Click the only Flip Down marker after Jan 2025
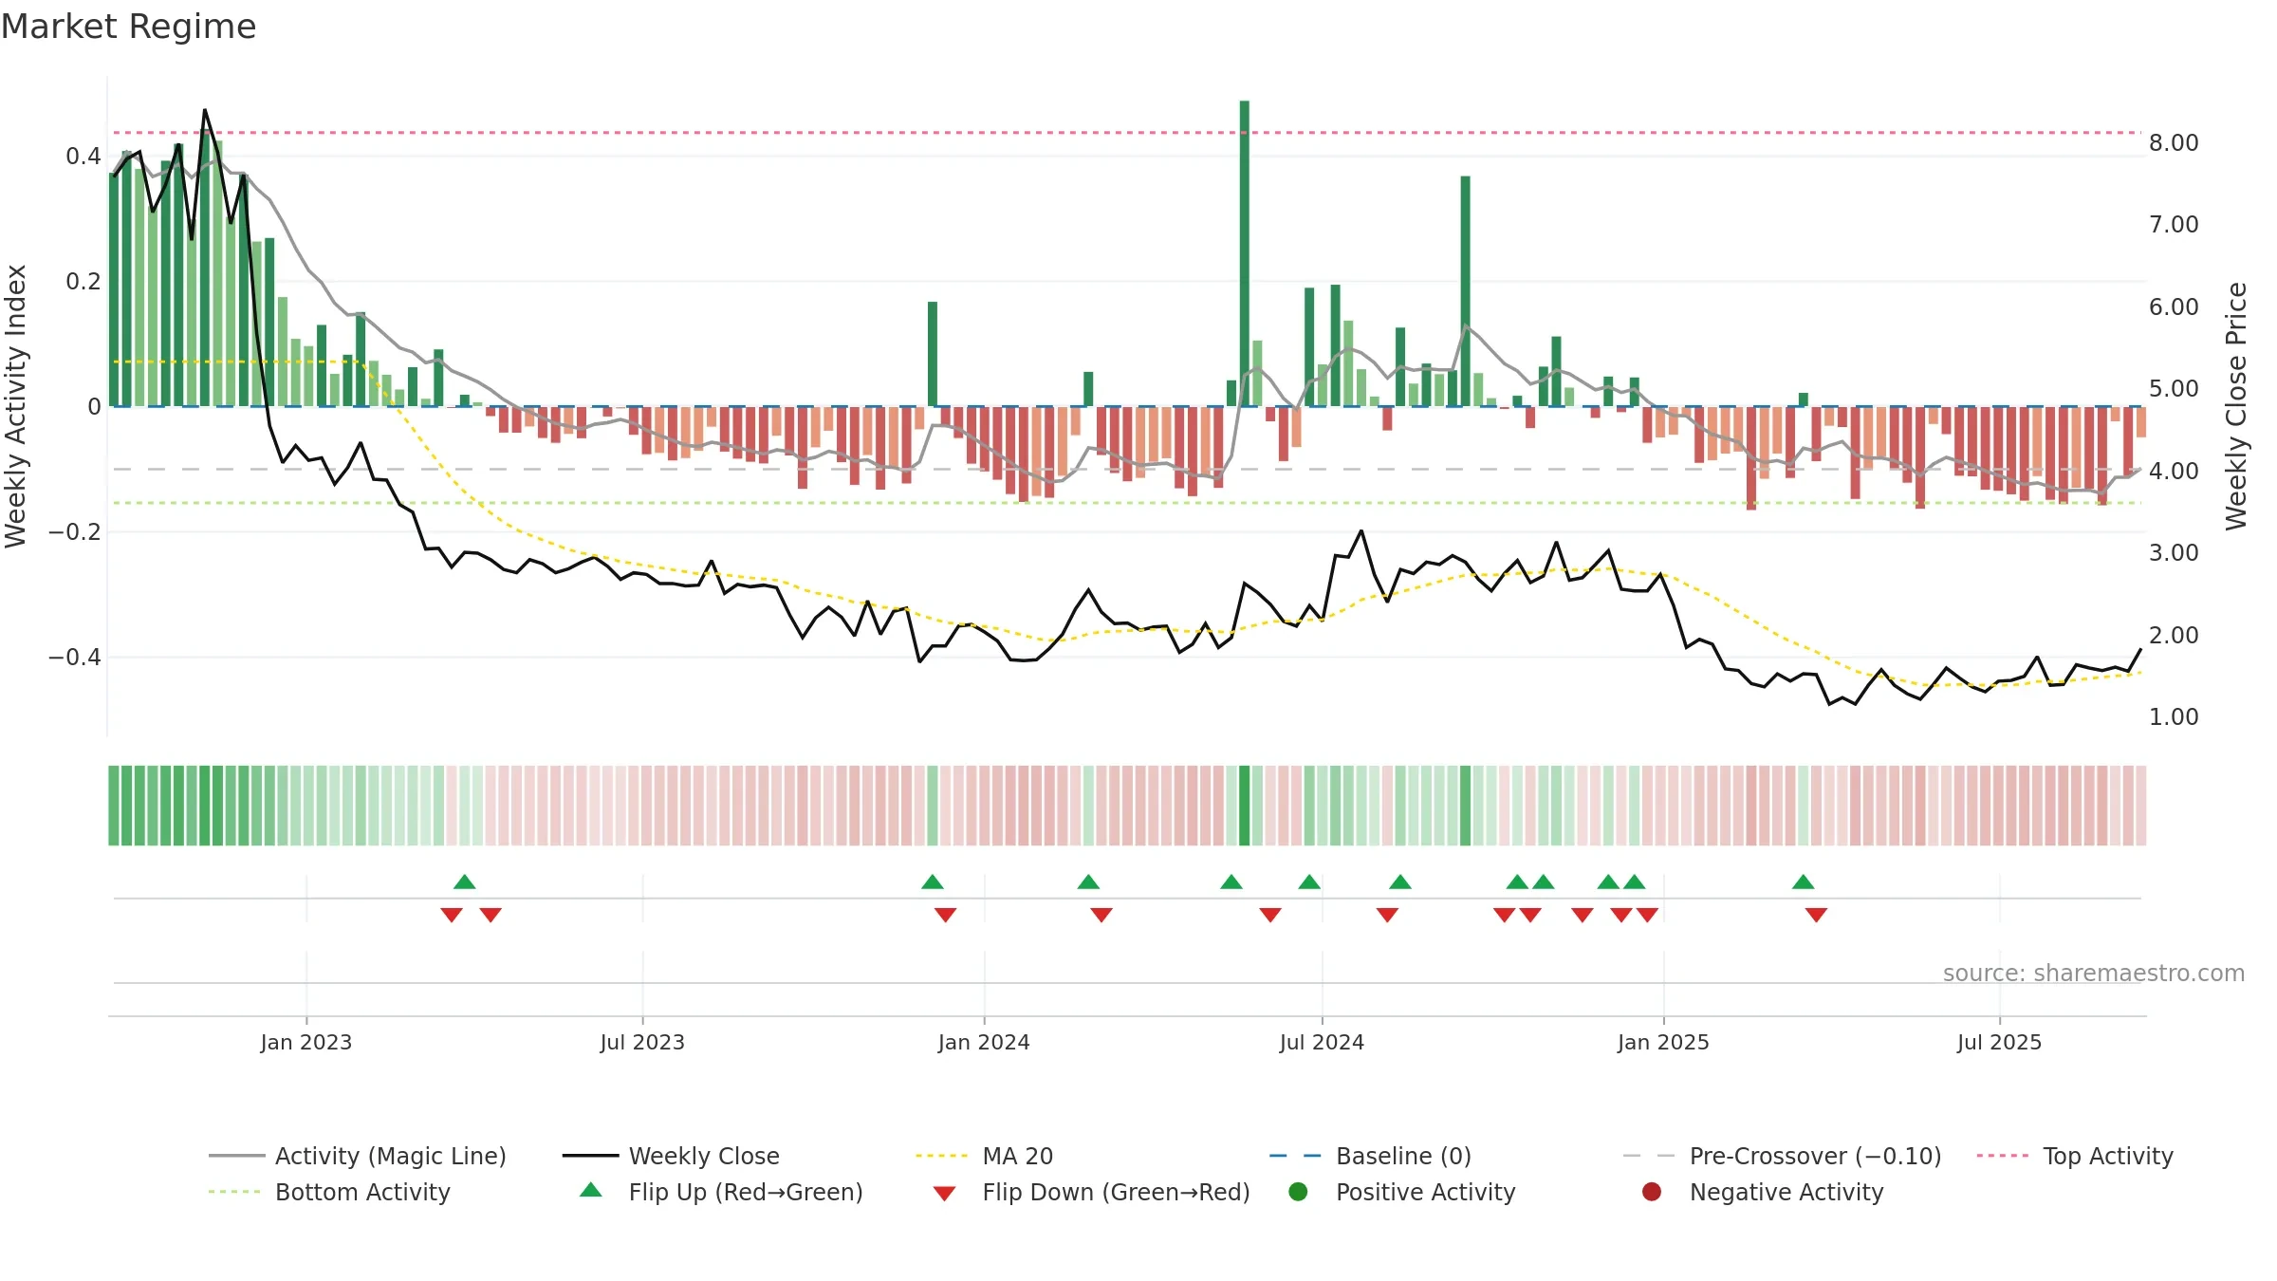The image size is (2277, 1281). 1816,915
